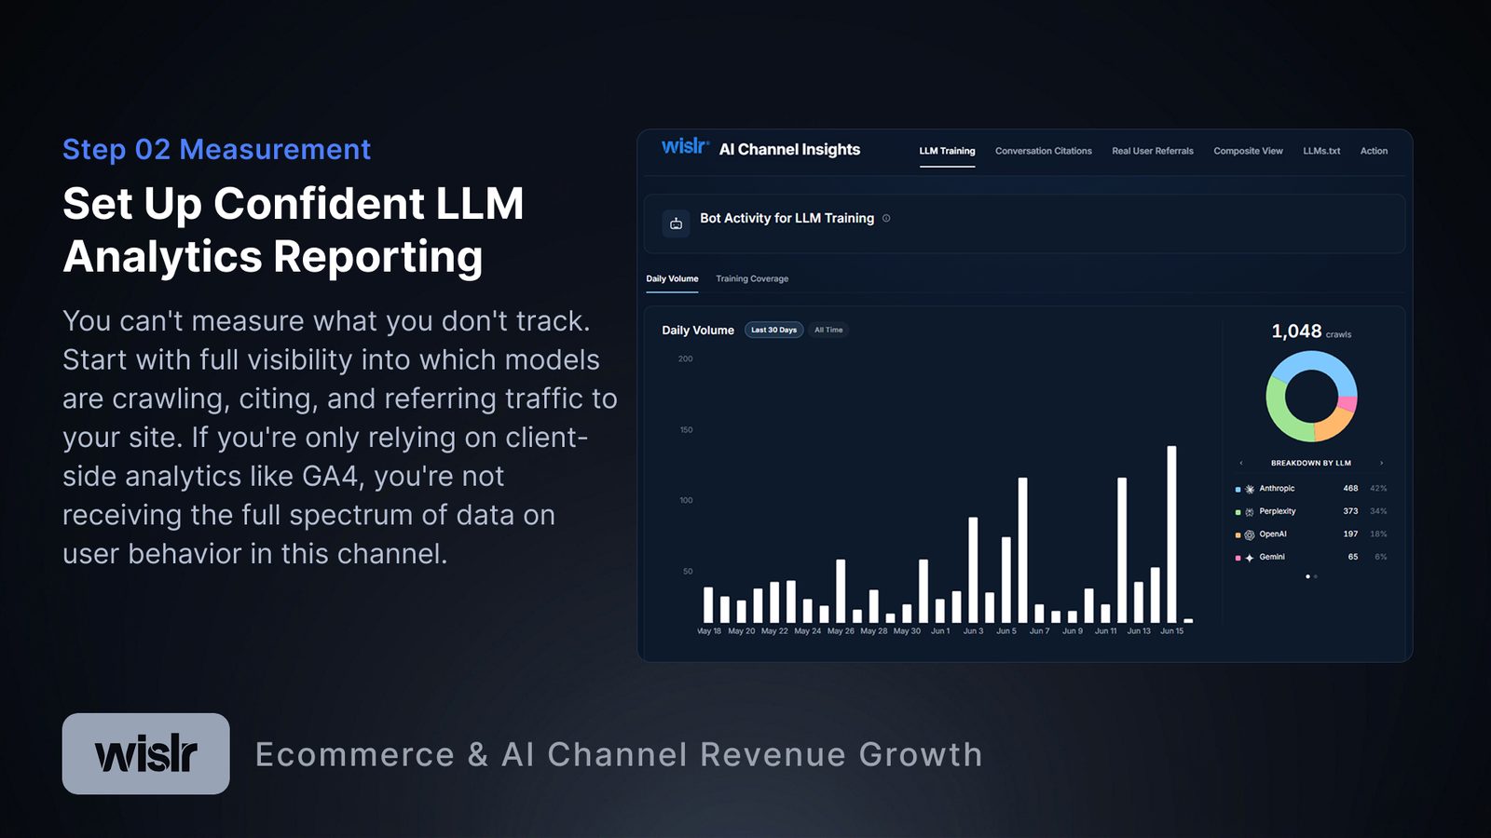Click the bot icon beside Bot Activity

(x=677, y=223)
